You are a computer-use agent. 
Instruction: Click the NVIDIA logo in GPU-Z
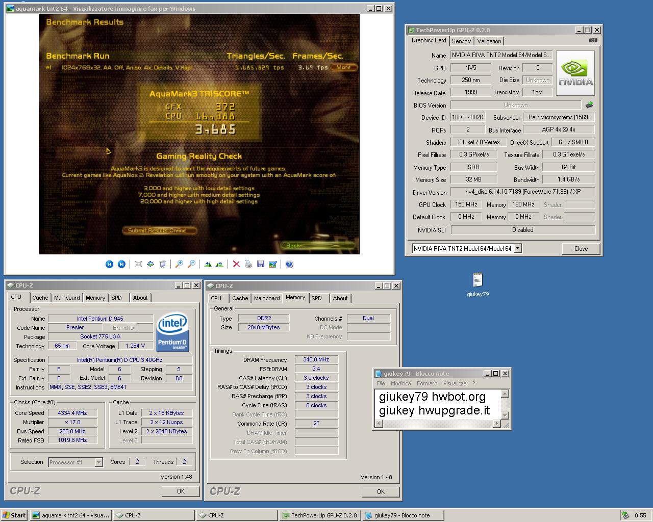(x=575, y=73)
